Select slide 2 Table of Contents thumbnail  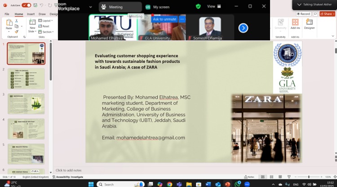coord(26,78)
